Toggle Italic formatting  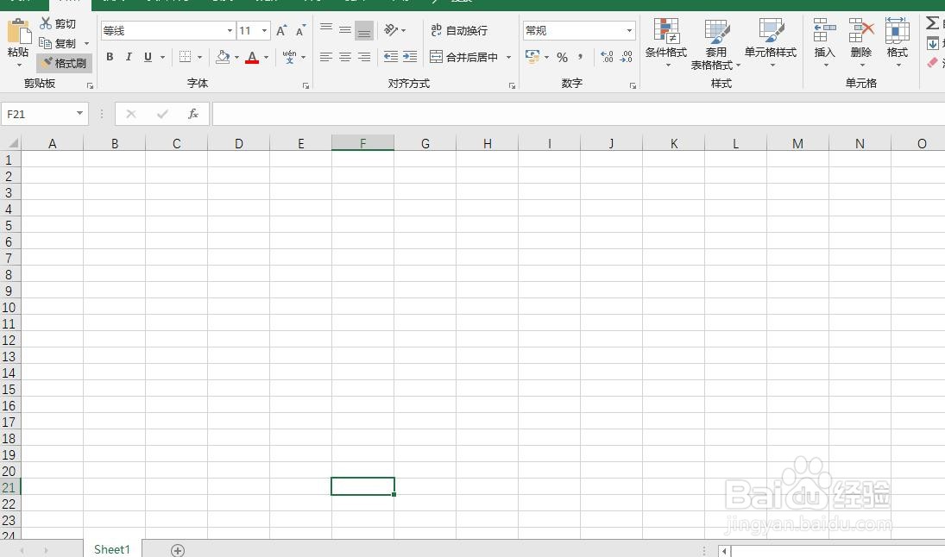(129, 57)
